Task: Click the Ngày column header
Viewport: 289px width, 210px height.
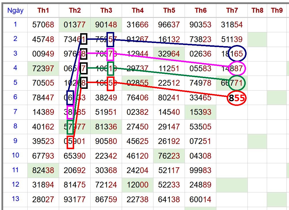Action: click(15, 10)
